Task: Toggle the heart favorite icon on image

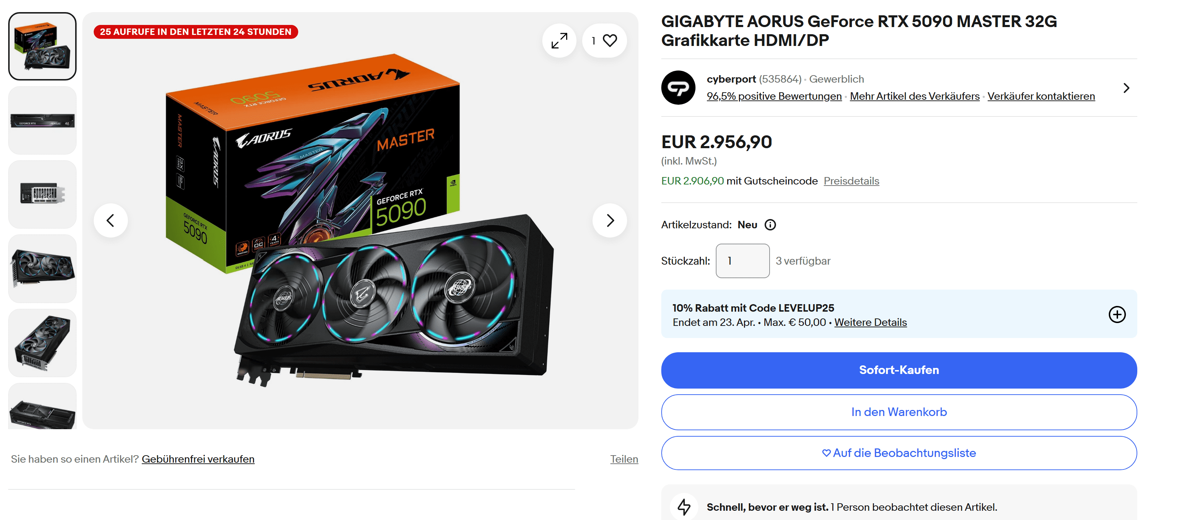Action: tap(604, 41)
